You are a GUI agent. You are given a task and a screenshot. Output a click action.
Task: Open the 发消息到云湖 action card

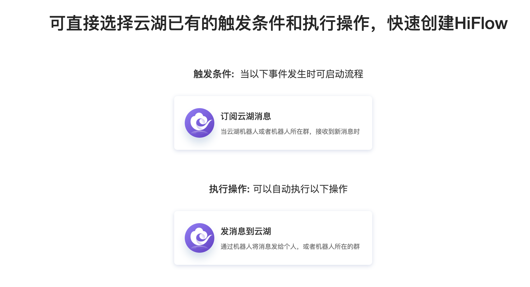click(x=273, y=238)
